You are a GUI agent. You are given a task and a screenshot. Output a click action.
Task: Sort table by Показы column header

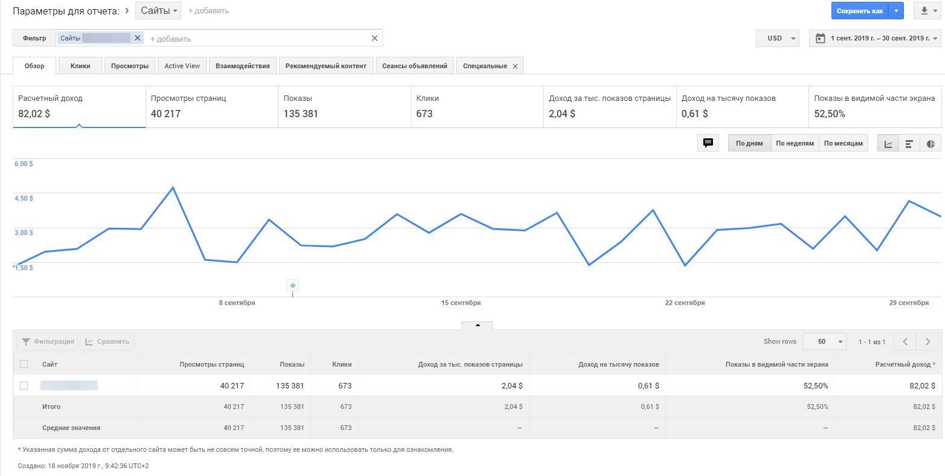coord(292,364)
